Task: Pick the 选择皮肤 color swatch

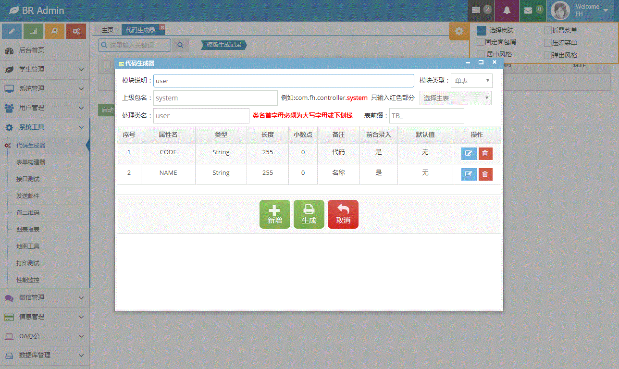Action: (482, 30)
